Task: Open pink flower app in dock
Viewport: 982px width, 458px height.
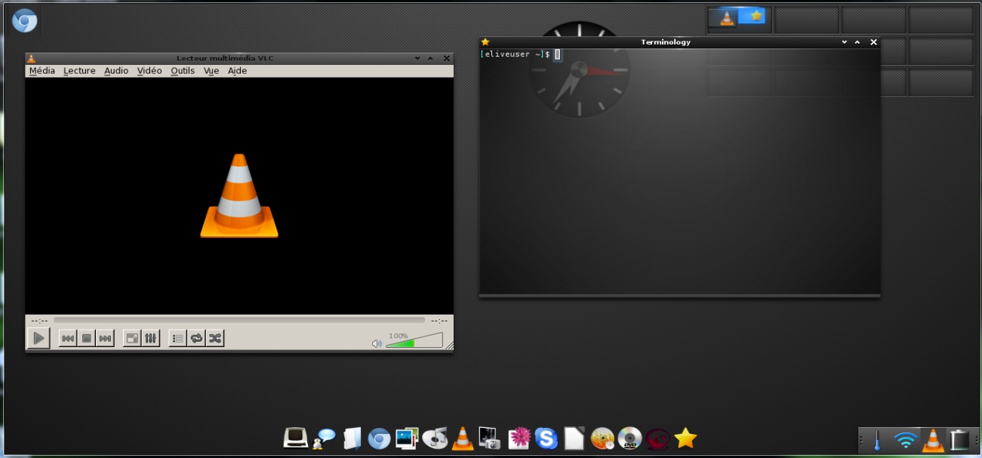Action: point(519,438)
